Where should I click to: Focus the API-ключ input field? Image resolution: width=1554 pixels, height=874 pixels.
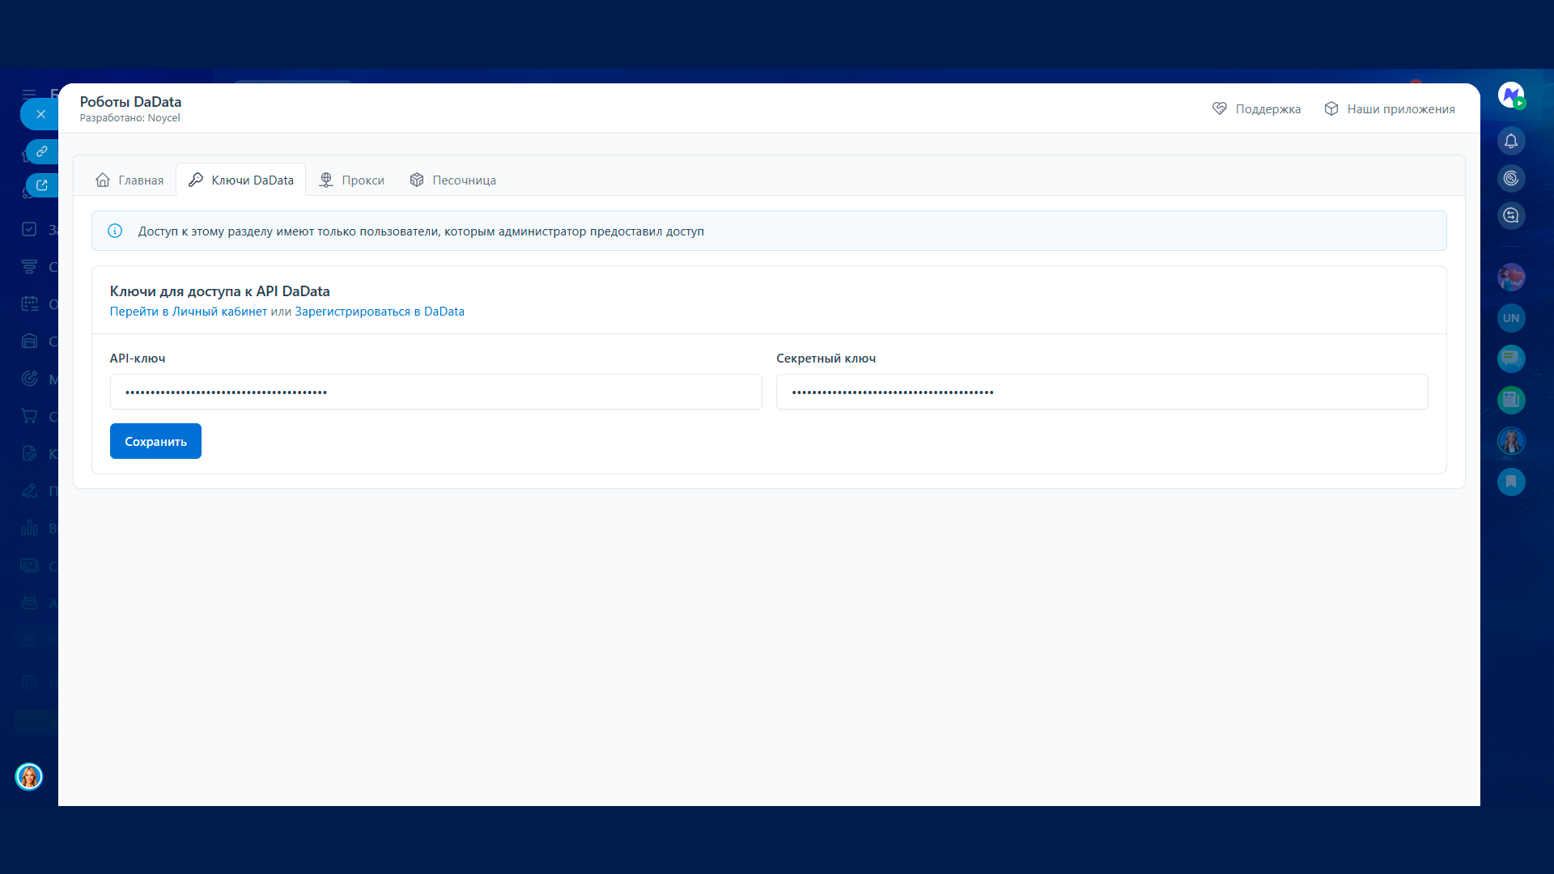coord(435,392)
